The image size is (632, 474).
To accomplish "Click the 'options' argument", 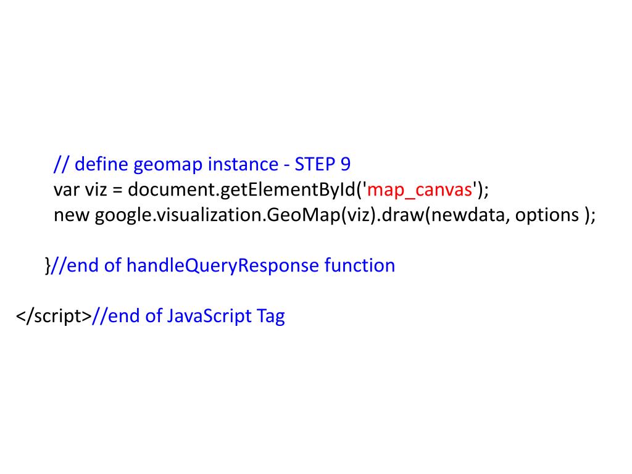I will point(547,215).
